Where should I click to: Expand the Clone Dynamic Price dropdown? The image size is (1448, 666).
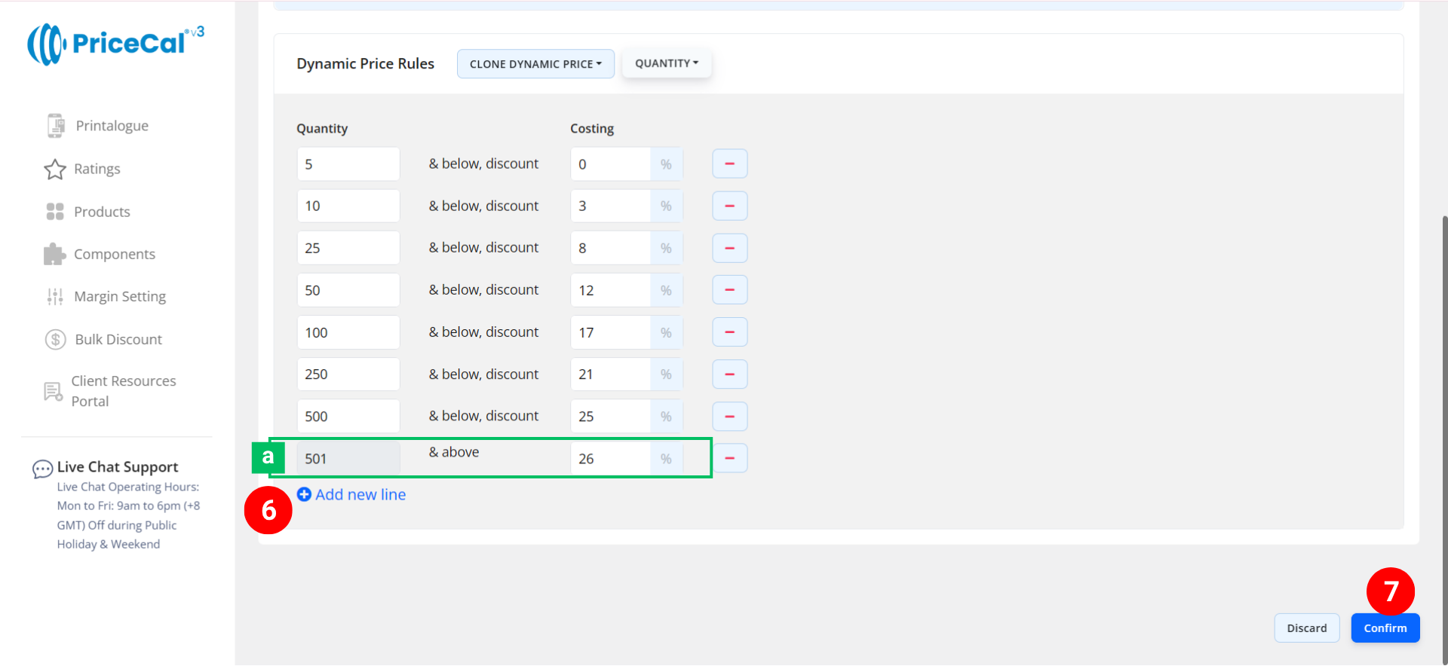[x=535, y=64]
